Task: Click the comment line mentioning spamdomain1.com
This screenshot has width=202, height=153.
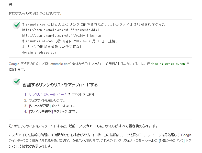Action: [x=70, y=41]
